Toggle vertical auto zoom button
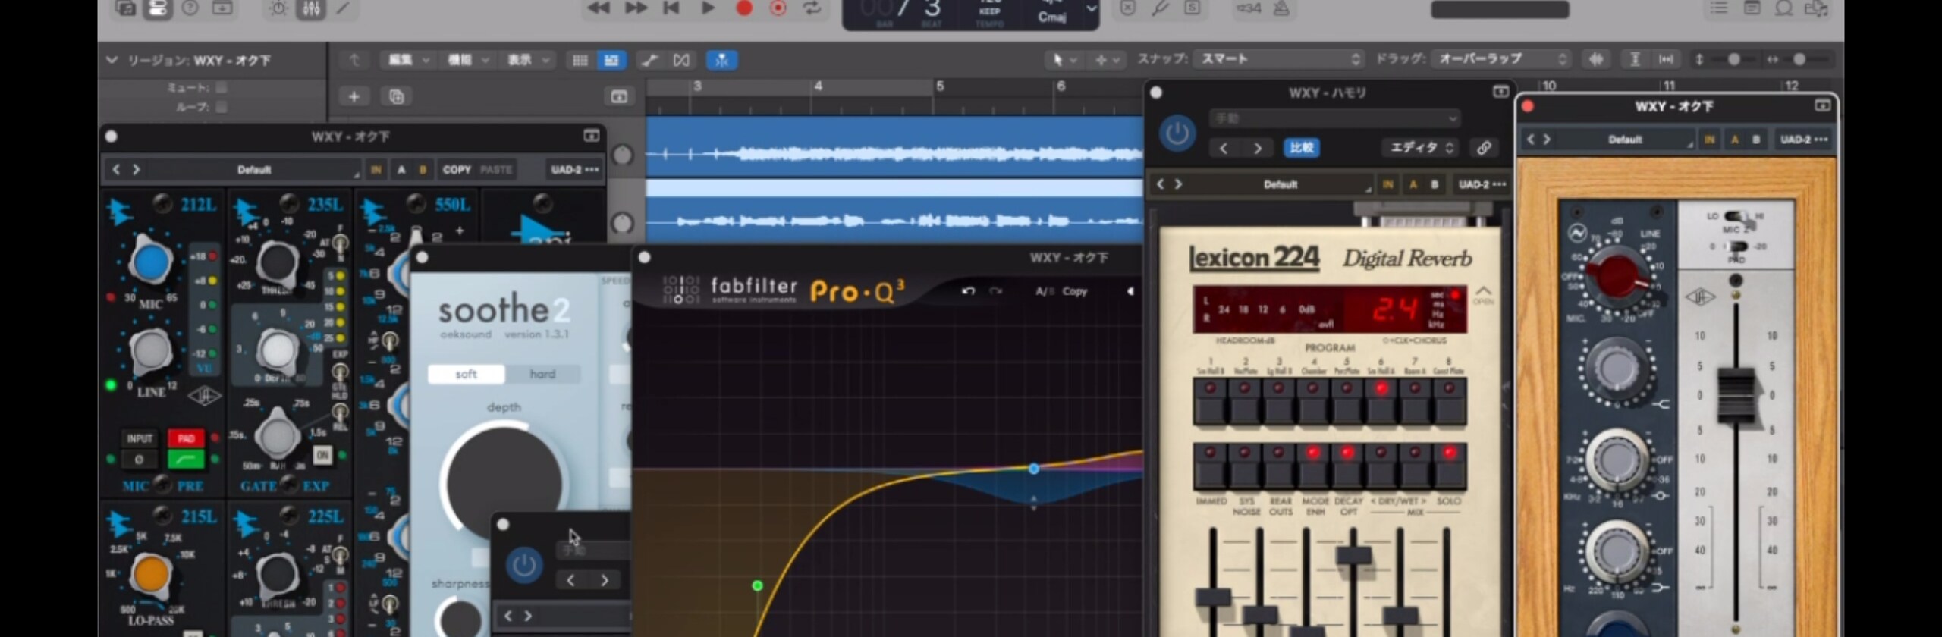The width and height of the screenshot is (1942, 637). (1635, 59)
